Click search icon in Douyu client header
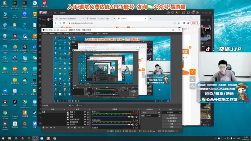Image resolution: width=251 pixels, height=141 pixels. point(75,13)
